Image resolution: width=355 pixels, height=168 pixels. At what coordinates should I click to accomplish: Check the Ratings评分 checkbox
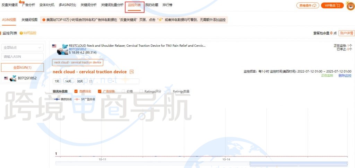pyautogui.click(x=141, y=91)
